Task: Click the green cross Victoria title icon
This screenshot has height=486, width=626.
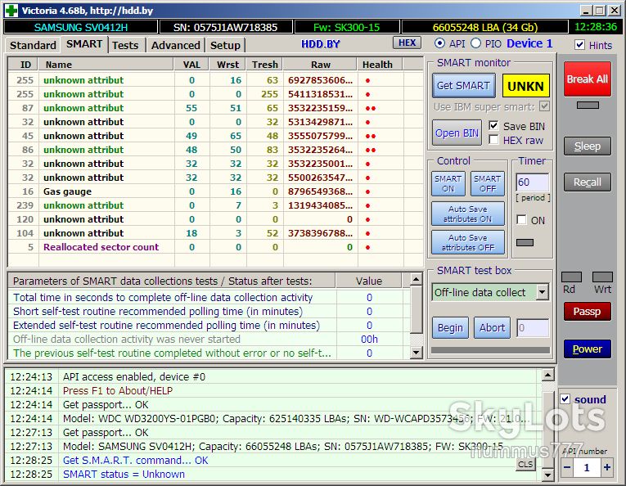Action: point(11,11)
